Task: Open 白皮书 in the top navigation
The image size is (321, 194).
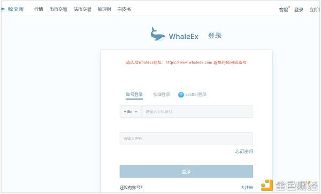Action: pyautogui.click(x=124, y=9)
